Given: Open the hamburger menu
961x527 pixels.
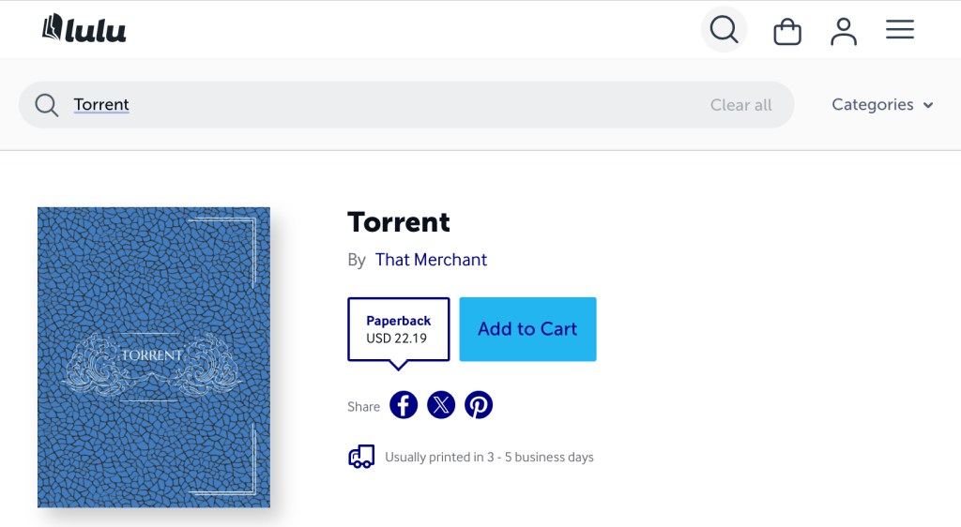Looking at the screenshot, I should click(x=900, y=30).
